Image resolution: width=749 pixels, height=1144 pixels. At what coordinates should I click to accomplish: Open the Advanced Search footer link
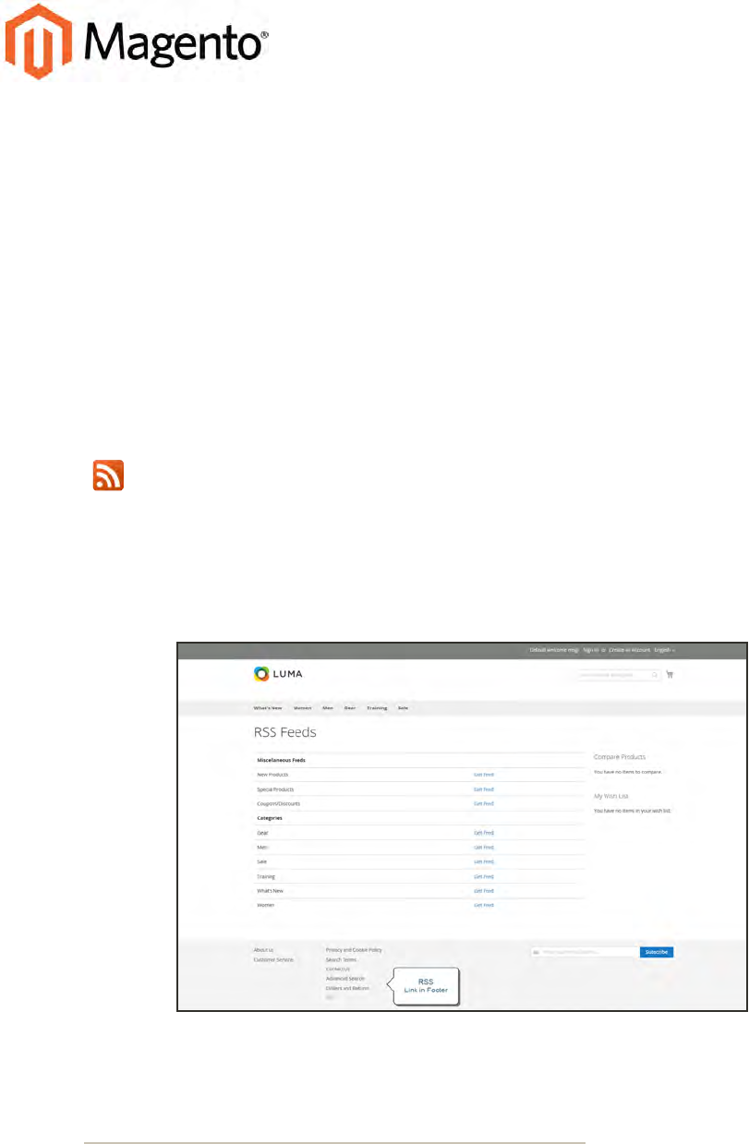345,978
